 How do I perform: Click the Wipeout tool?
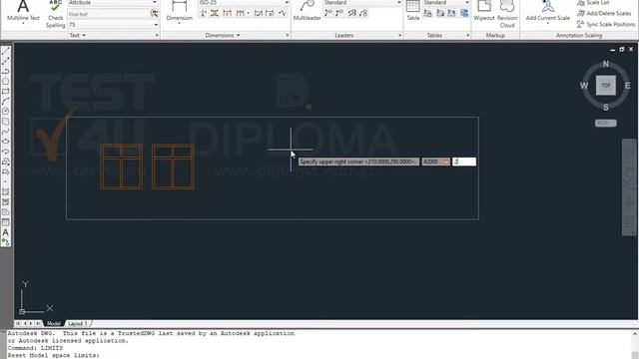pyautogui.click(x=484, y=11)
